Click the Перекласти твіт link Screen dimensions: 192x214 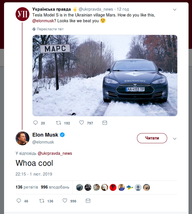coord(50,29)
